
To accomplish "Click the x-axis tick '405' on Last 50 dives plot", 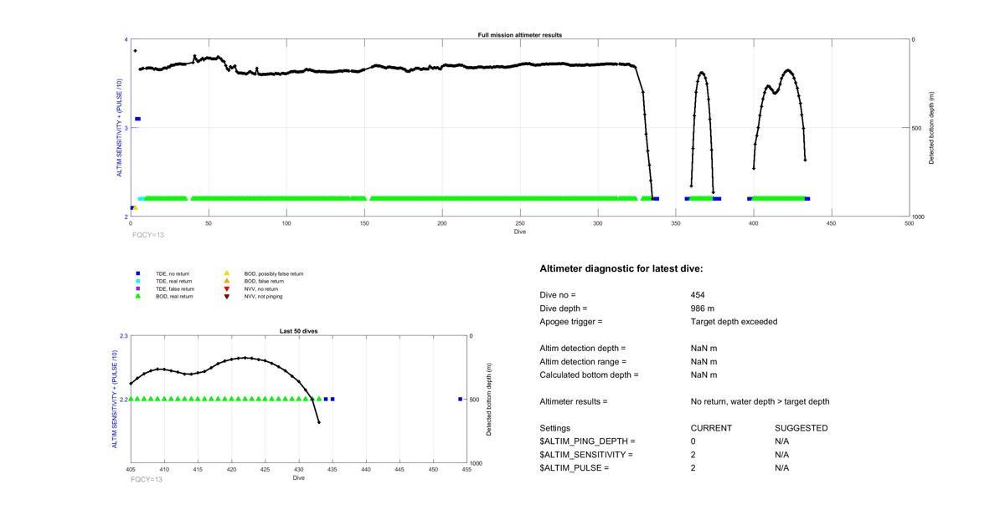I will tap(131, 470).
